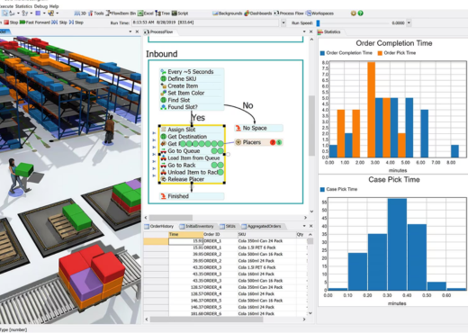Switch to the SKUs table tab
This screenshot has height=333, width=468.
(228, 226)
